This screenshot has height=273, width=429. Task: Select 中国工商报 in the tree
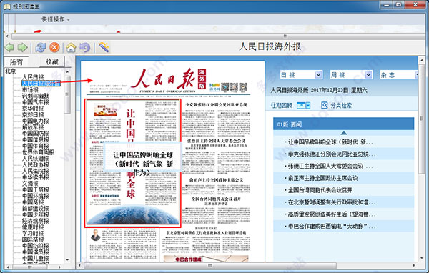click(x=36, y=190)
